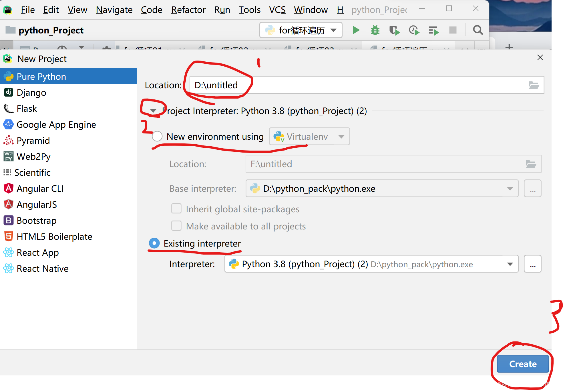Click python_Project folder icon in navigation bar
The width and height of the screenshot is (563, 390).
point(11,30)
